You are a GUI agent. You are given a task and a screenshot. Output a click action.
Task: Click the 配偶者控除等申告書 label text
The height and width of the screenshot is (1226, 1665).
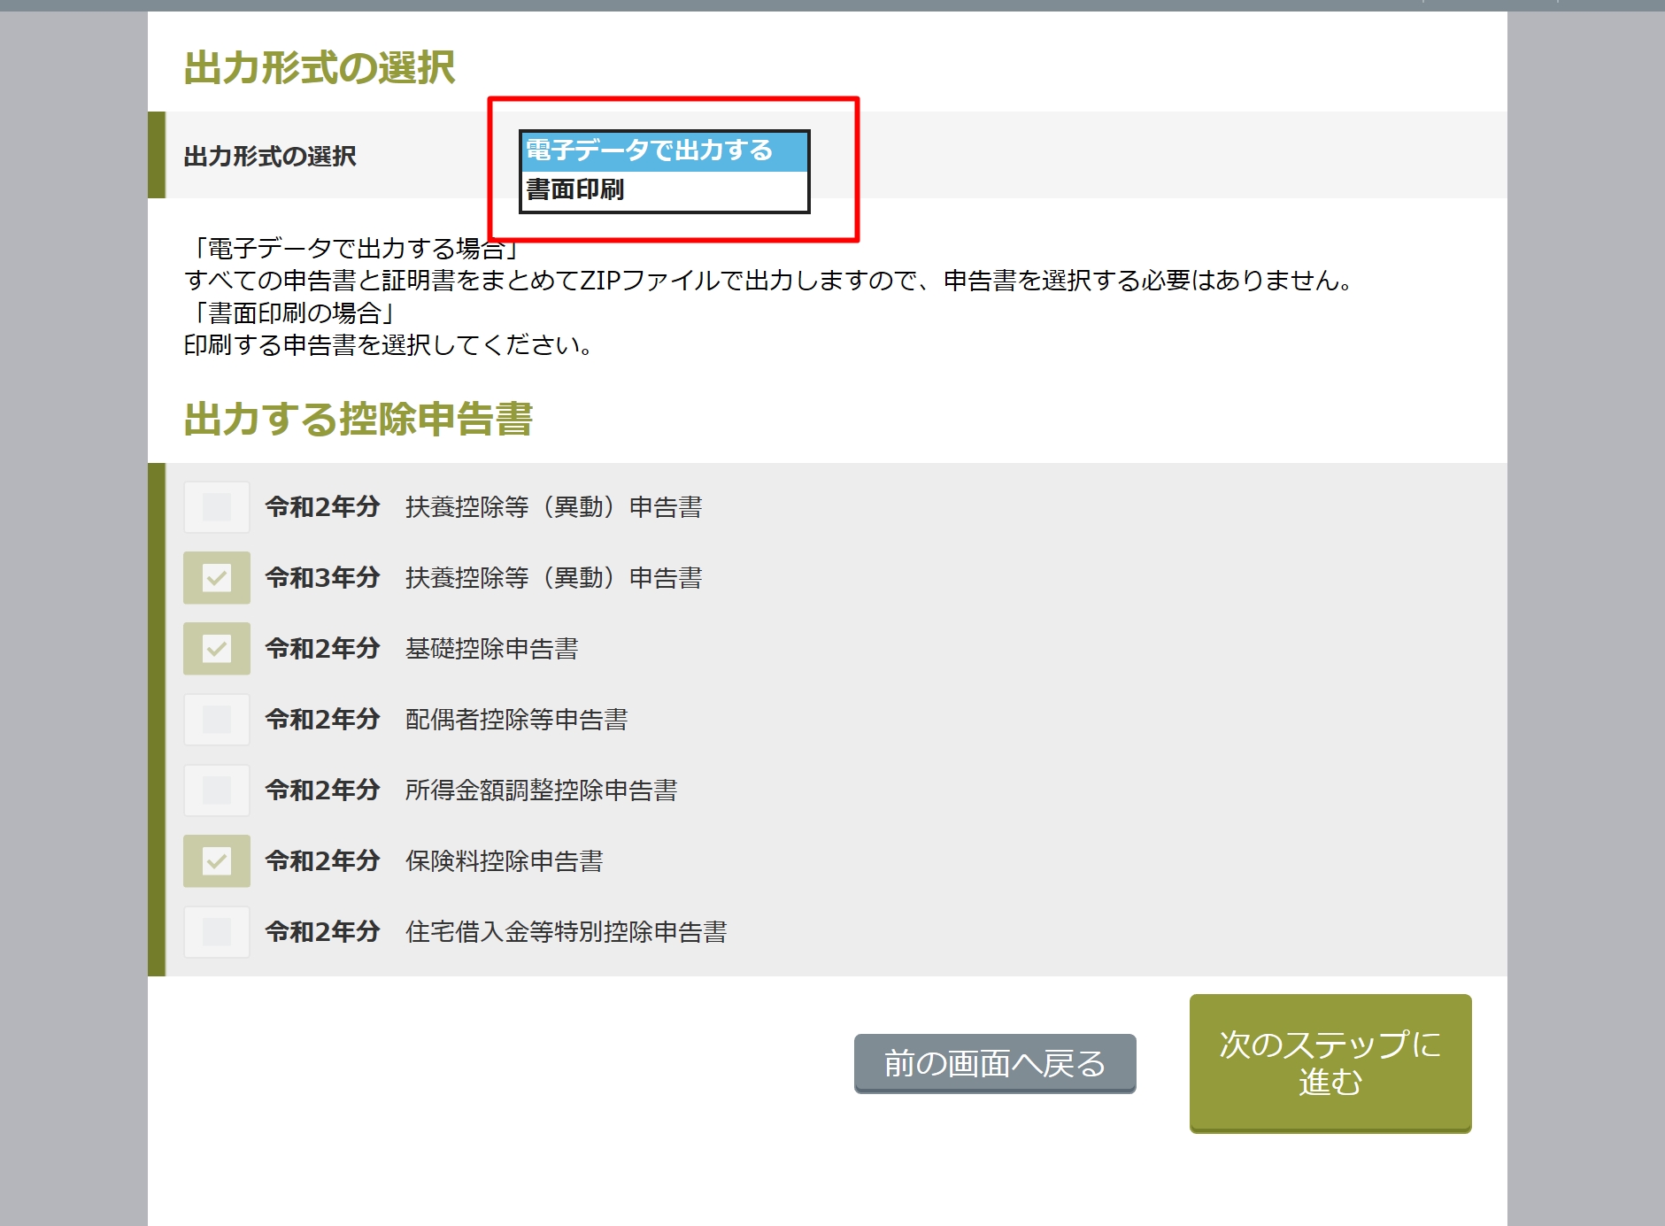coord(517,720)
